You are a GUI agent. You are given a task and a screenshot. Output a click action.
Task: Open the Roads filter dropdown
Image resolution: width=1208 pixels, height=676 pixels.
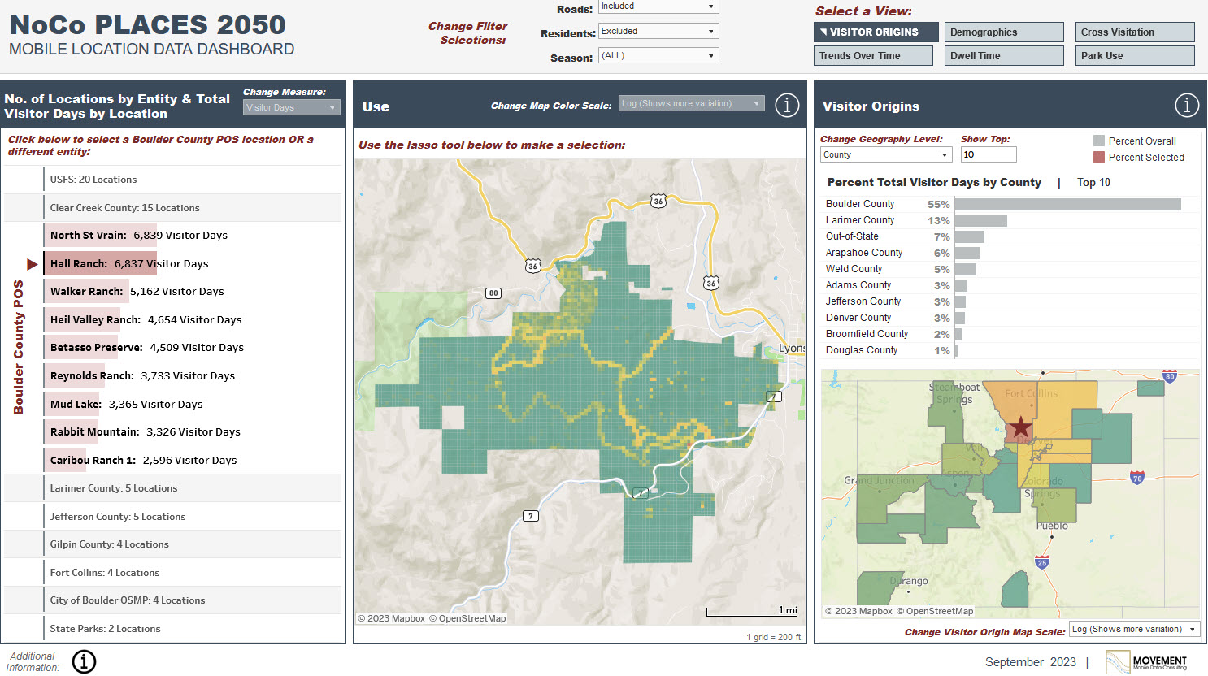tap(658, 6)
